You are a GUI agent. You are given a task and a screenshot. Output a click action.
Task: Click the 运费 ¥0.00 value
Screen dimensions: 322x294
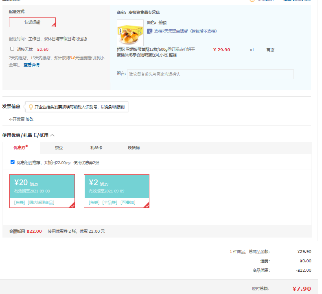click(306, 261)
